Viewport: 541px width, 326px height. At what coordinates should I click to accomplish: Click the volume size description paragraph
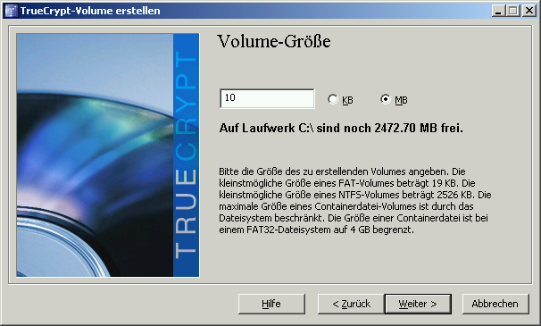coord(355,200)
